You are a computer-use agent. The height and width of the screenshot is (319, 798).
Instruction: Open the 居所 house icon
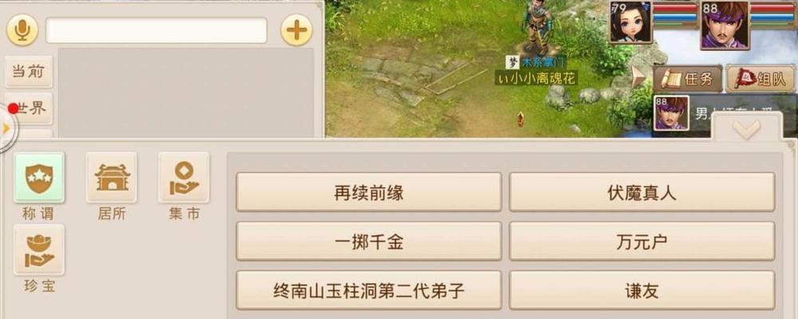(112, 178)
